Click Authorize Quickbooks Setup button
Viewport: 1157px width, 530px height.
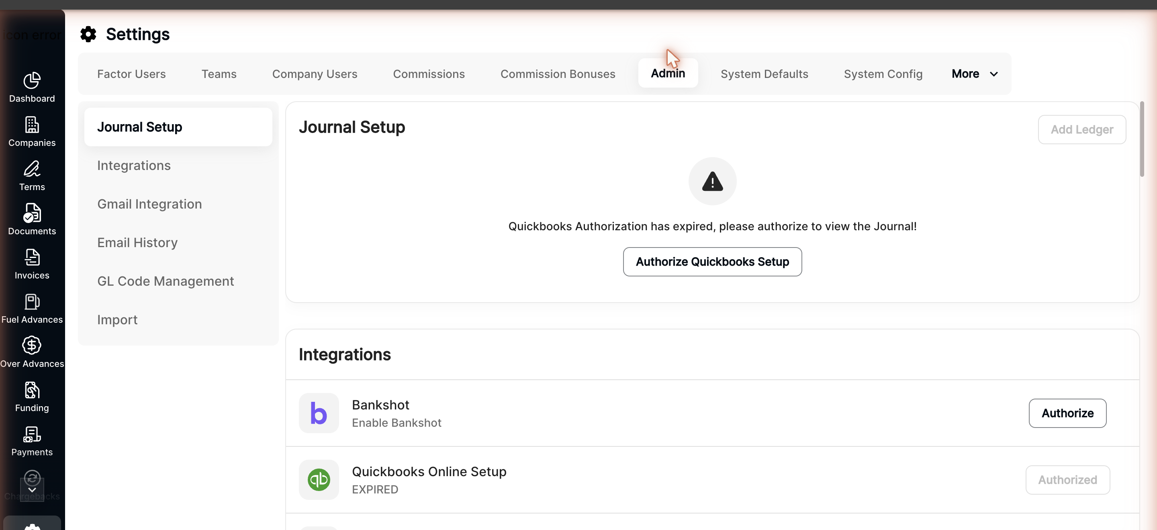point(712,262)
